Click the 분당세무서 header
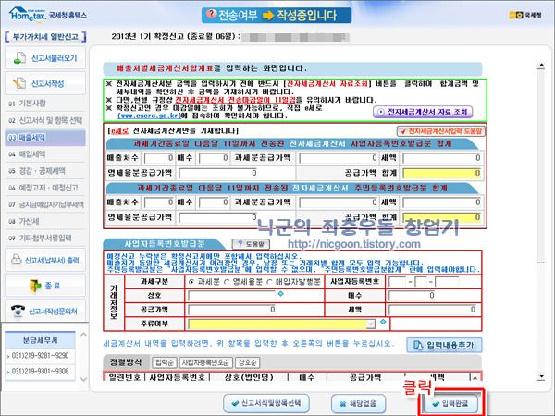Image resolution: width=555 pixels, height=416 pixels. 41,340
